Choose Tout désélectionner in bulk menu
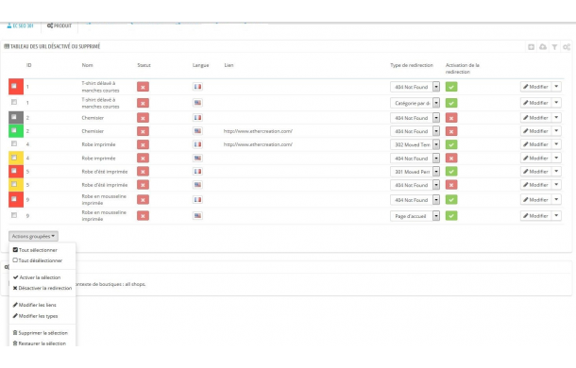This screenshot has height=368, width=576. pos(38,260)
